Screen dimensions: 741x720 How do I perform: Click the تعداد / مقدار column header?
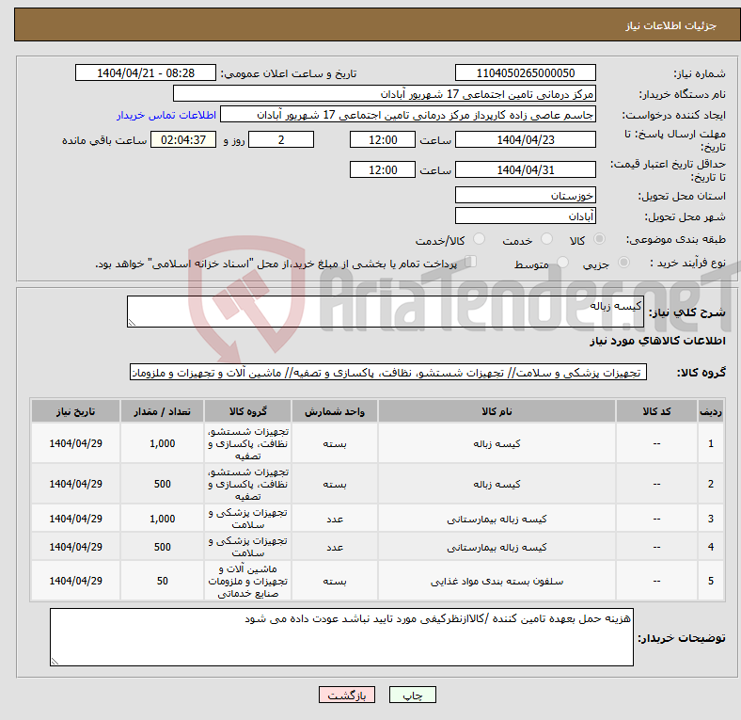point(162,411)
